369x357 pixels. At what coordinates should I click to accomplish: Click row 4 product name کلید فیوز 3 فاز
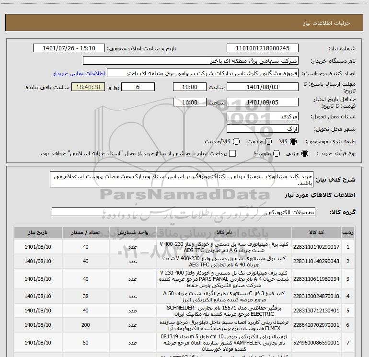224,297
